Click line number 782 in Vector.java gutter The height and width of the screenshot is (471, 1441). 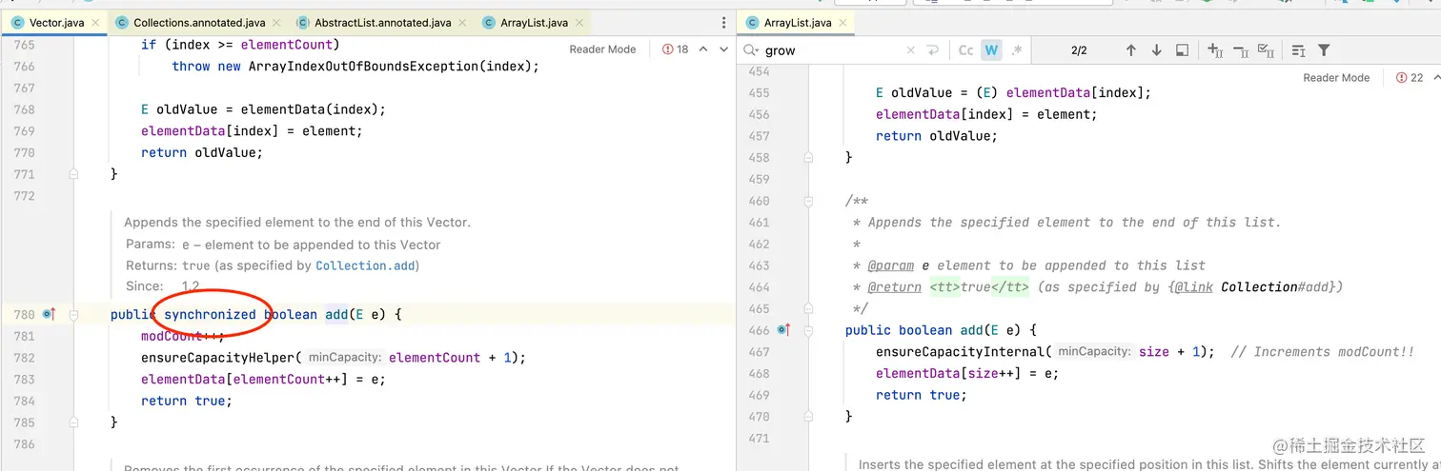23,358
